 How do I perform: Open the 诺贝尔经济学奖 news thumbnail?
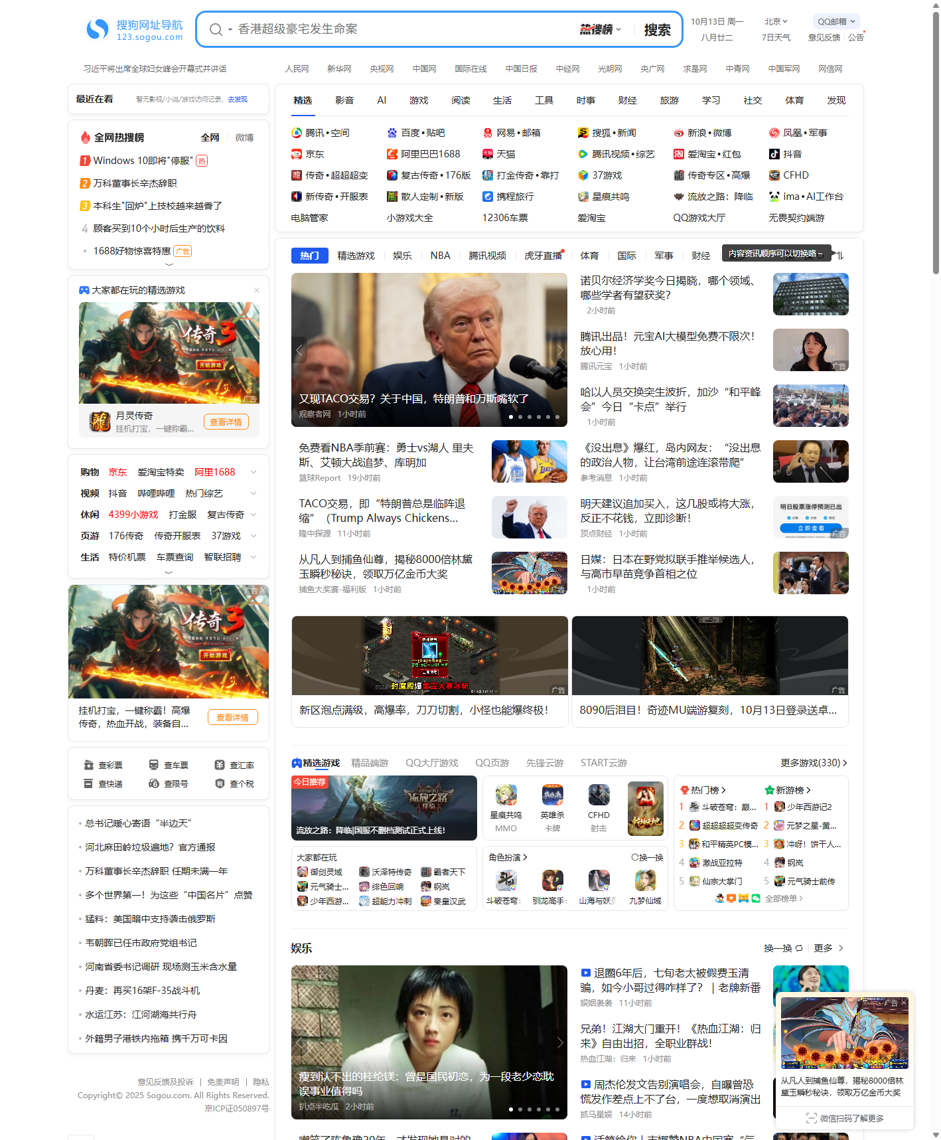click(x=810, y=294)
